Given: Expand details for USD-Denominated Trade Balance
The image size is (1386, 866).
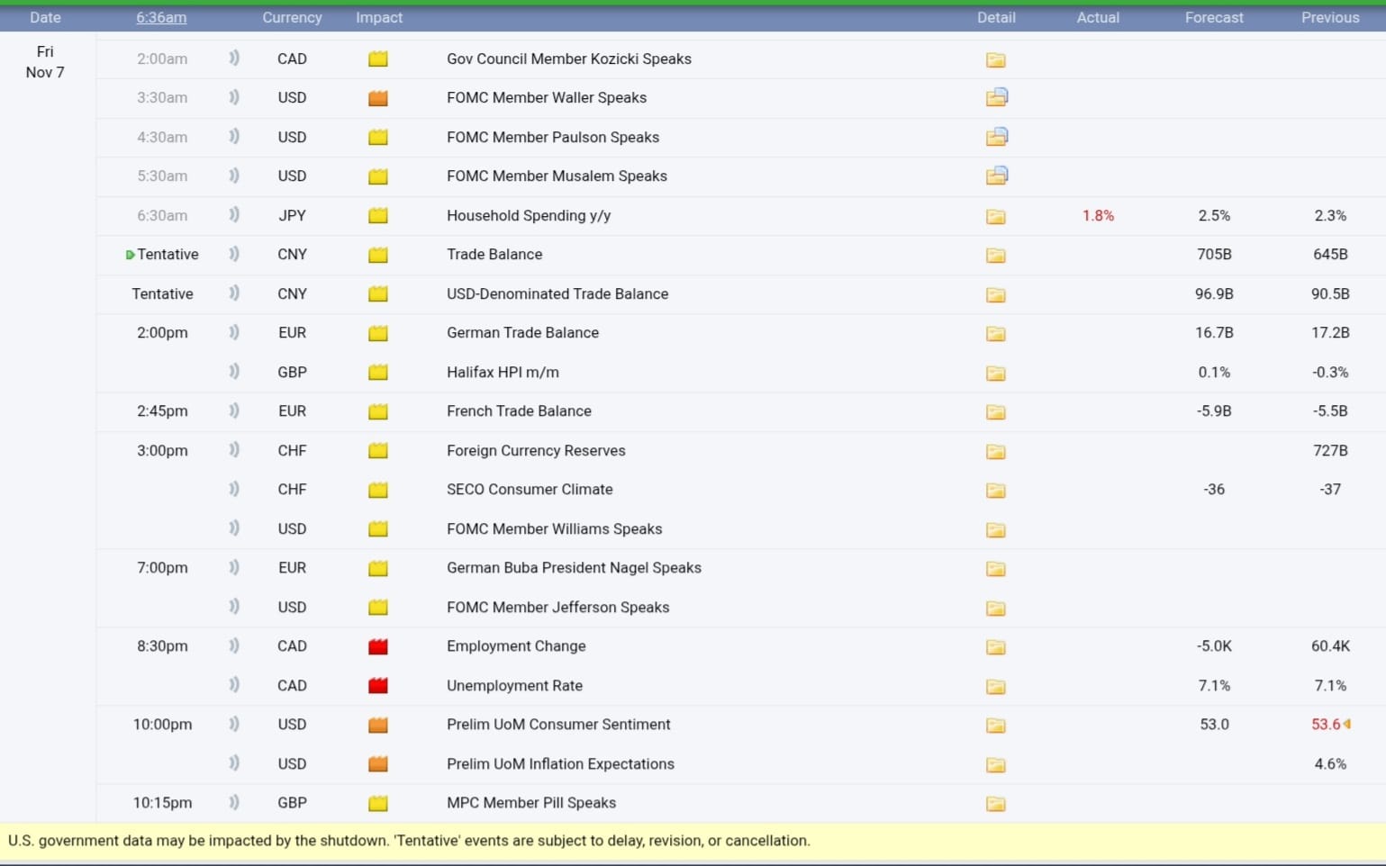Looking at the screenshot, I should pos(995,294).
